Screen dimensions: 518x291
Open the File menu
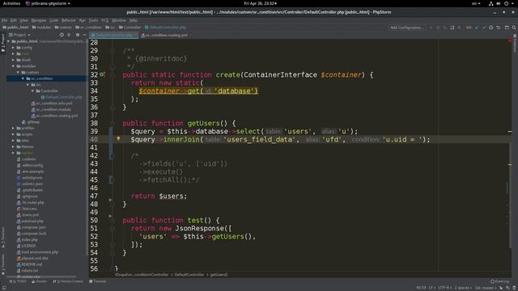4,20
